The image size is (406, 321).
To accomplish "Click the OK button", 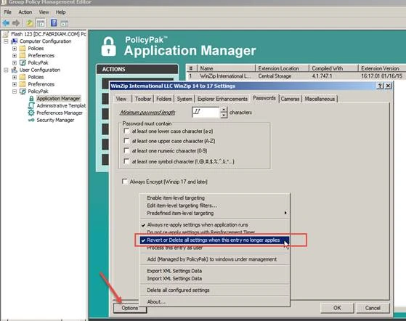I will tap(337, 308).
